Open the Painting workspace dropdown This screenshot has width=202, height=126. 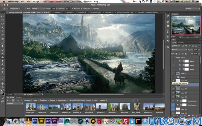click(x=193, y=9)
